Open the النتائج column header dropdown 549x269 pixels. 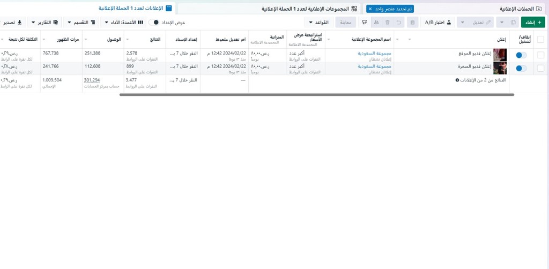pos(128,40)
